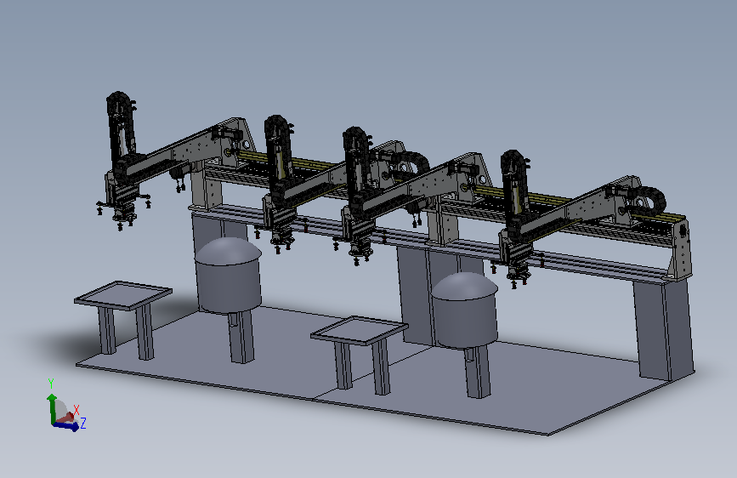Select the left domed tank in the model
This screenshot has height=478, width=737.
point(229,275)
